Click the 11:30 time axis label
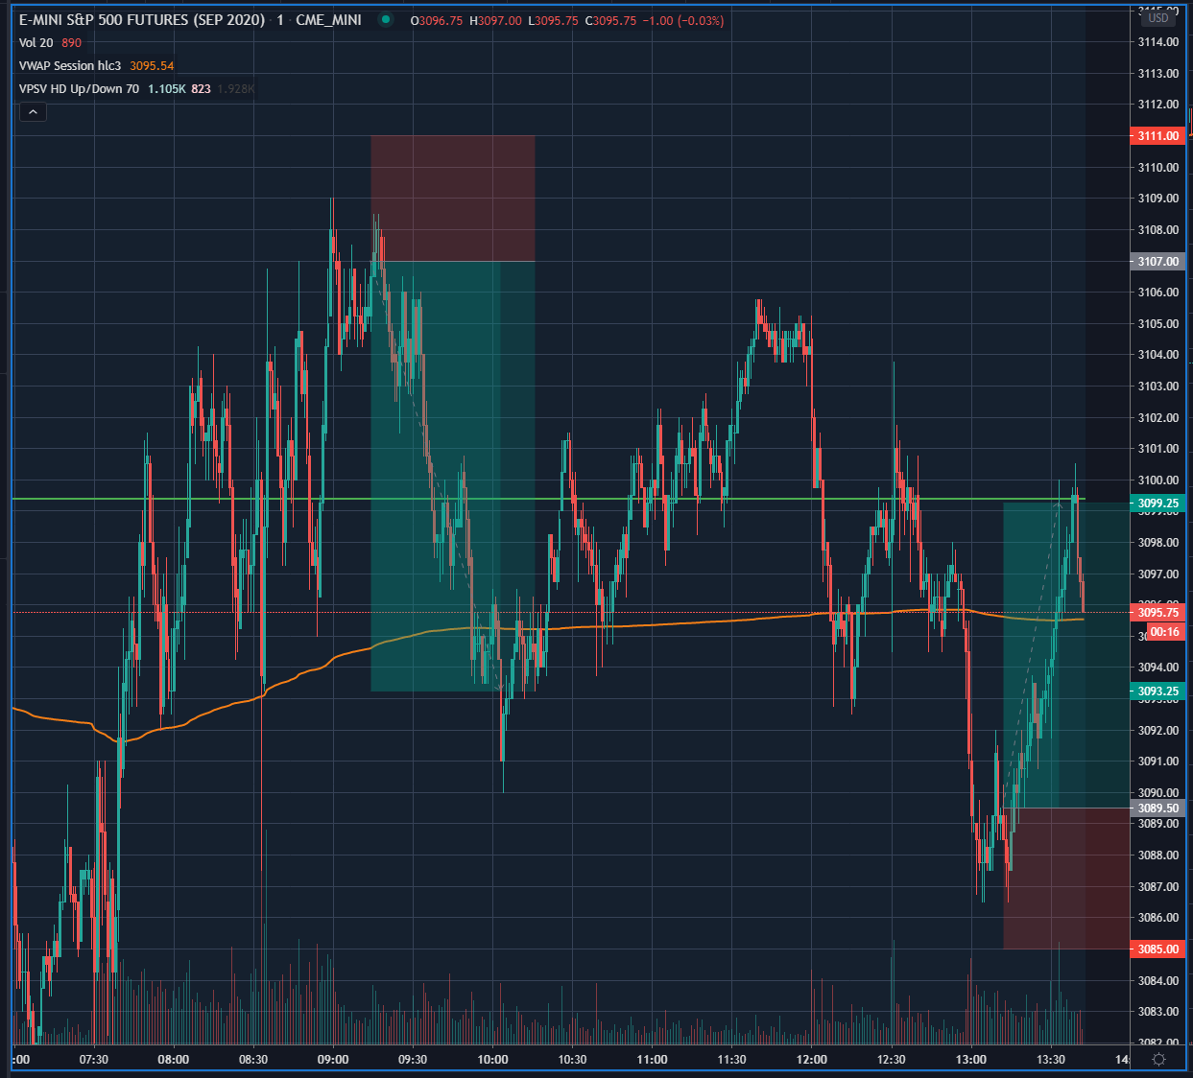 pos(731,1060)
